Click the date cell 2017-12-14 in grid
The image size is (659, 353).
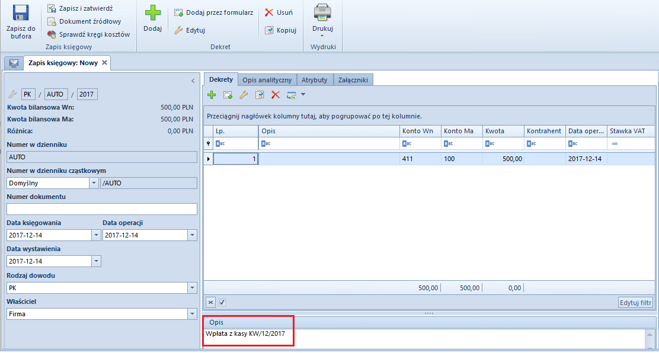586,159
